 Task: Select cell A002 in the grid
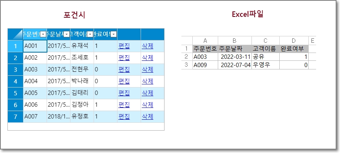(x=35, y=58)
